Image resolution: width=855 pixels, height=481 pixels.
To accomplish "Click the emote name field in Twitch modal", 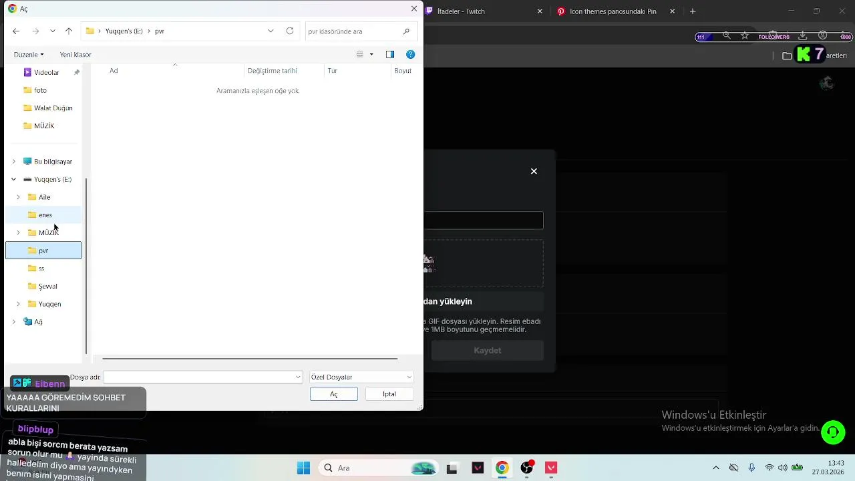I will (x=484, y=220).
